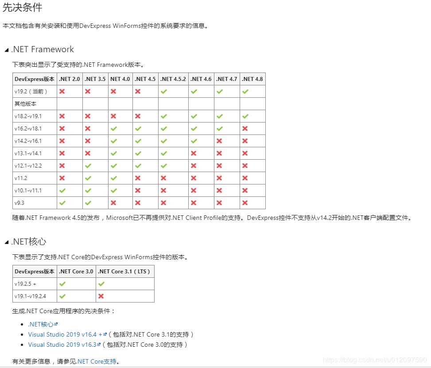The image size is (431, 368).
Task: Click the first table's DevExpress版本 header
Action: click(35, 79)
